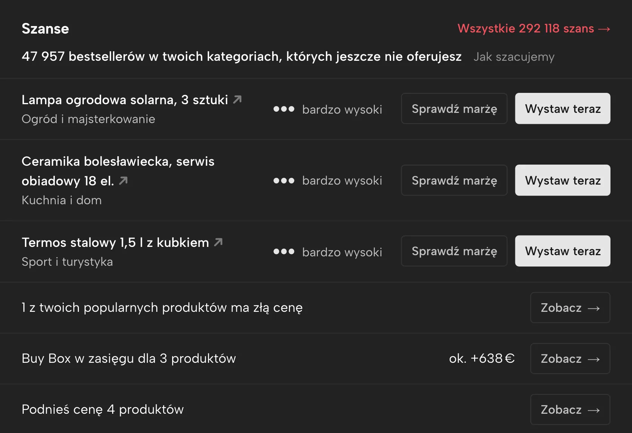This screenshot has height=433, width=632.
Task: Open product title Ceramika bolesławiecka serwis obiadowy
Action: [118, 171]
